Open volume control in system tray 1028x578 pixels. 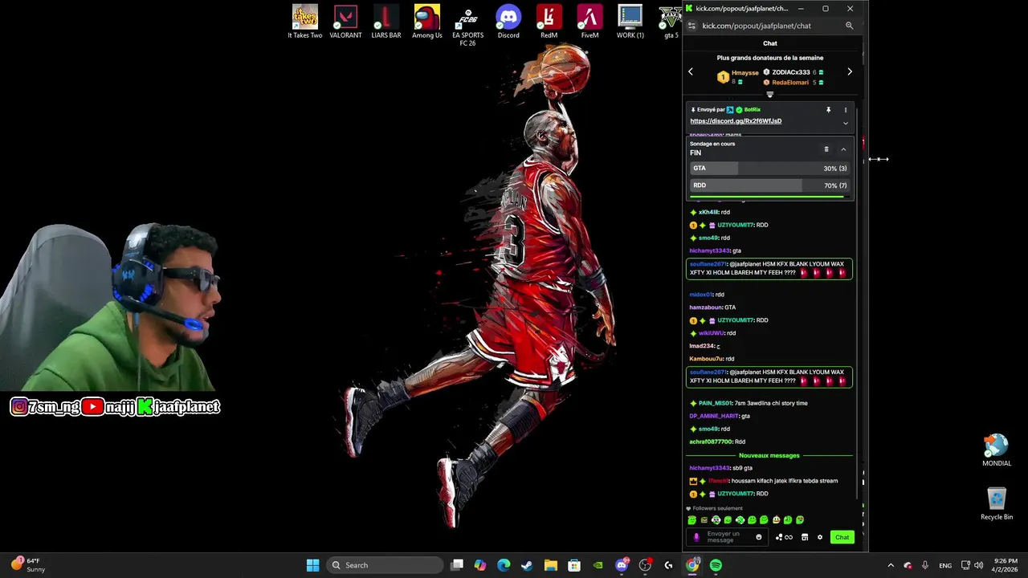[x=978, y=565]
